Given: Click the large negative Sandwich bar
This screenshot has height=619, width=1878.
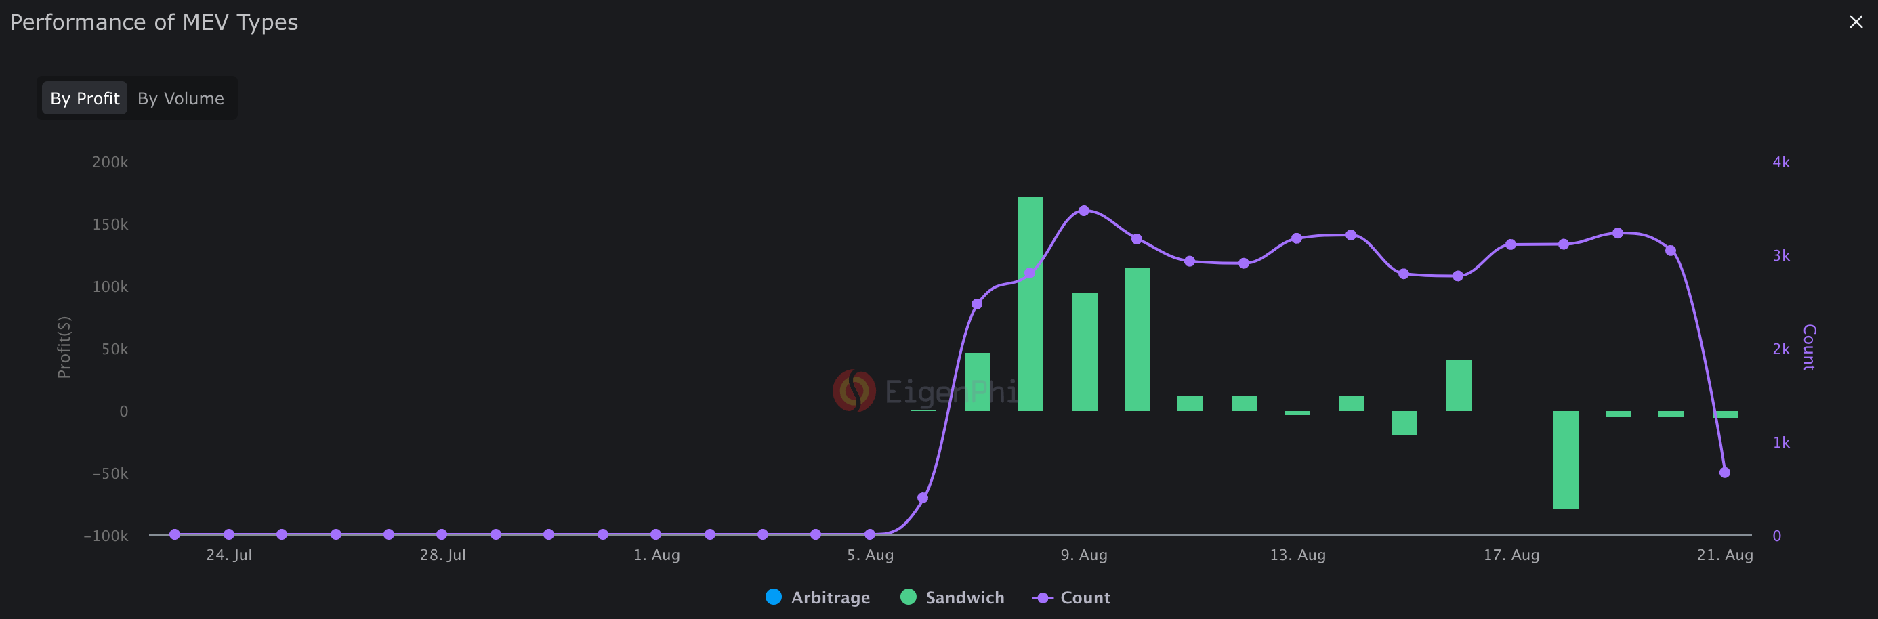Looking at the screenshot, I should 1565,459.
